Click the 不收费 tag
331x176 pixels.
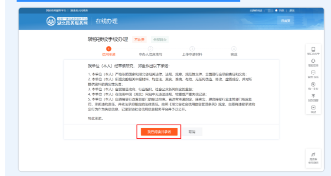pyautogui.click(x=139, y=40)
